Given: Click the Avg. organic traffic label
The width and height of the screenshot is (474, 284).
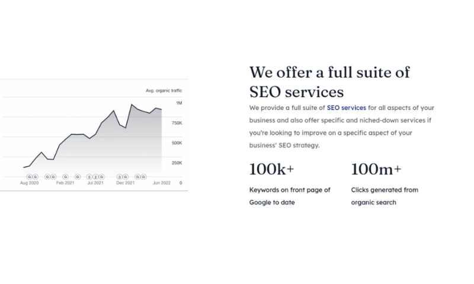Looking at the screenshot, I should (x=164, y=91).
